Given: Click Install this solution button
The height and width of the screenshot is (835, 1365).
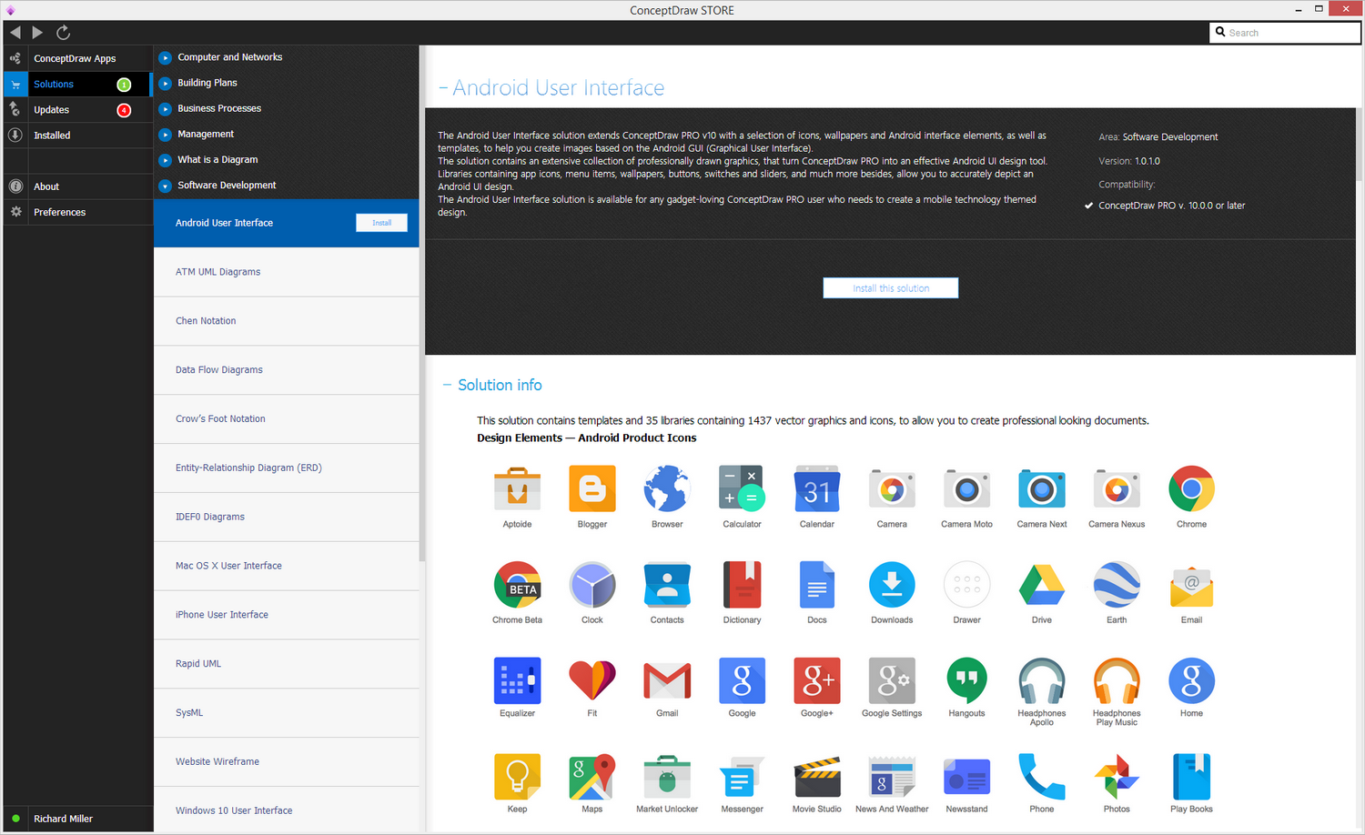Looking at the screenshot, I should coord(891,288).
